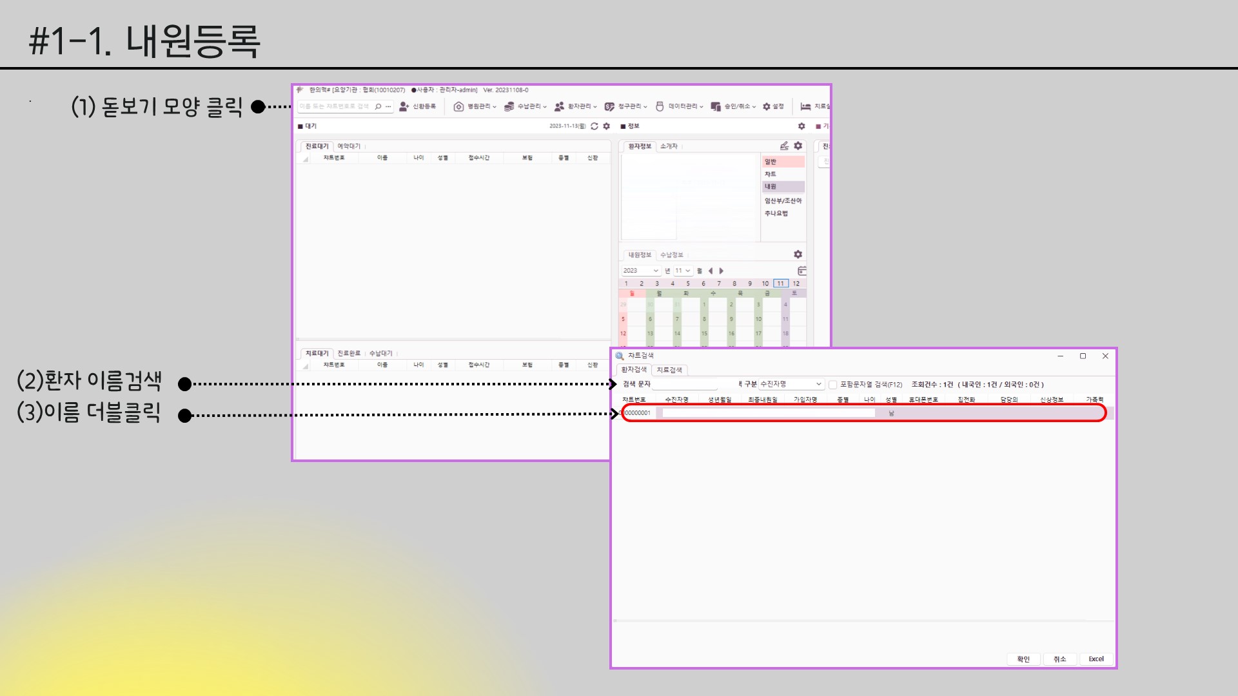Click the 확인 button in chart search
Image resolution: width=1238 pixels, height=696 pixels.
pos(1023,659)
